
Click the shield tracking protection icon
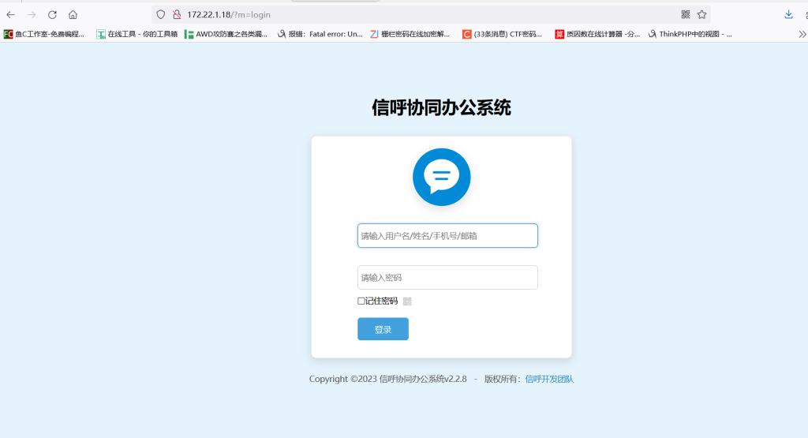click(160, 14)
